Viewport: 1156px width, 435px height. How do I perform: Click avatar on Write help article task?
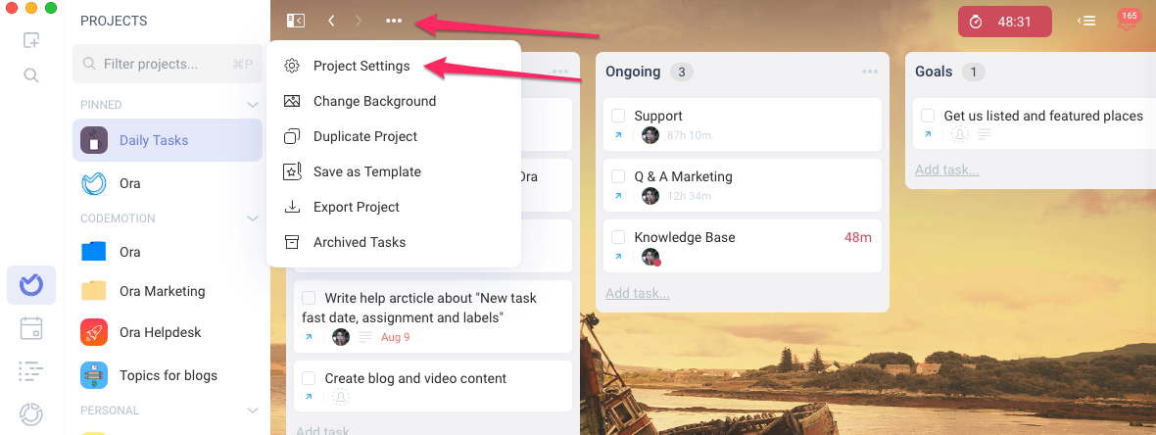click(341, 337)
